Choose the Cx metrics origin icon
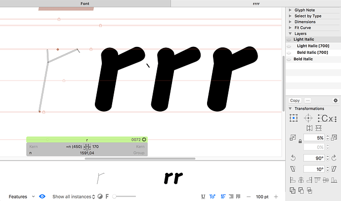The height and width of the screenshot is (201, 341). click(x=327, y=119)
